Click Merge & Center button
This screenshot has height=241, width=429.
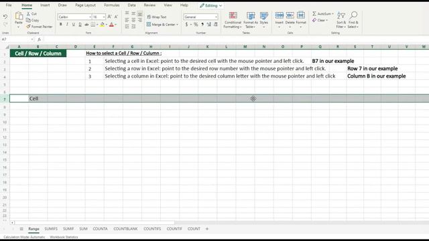(x=162, y=25)
